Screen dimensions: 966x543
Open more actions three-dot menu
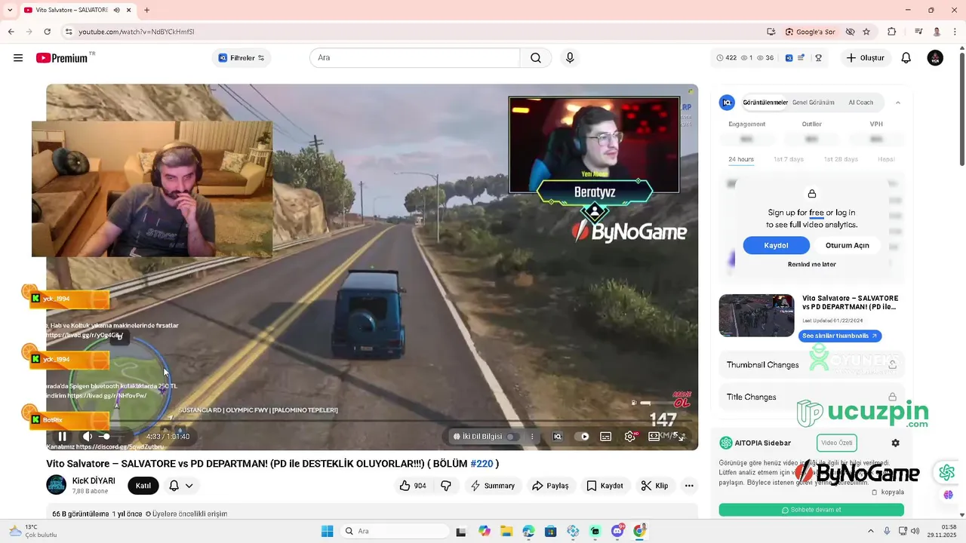tap(689, 486)
